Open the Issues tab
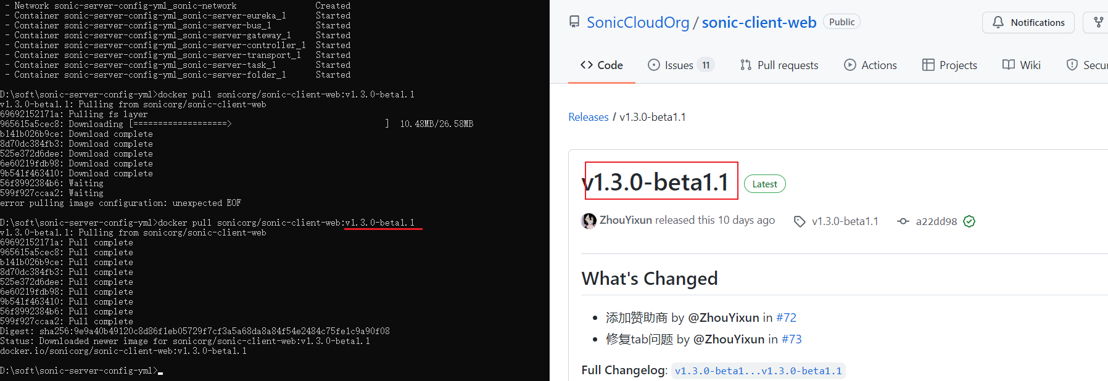 click(681, 65)
